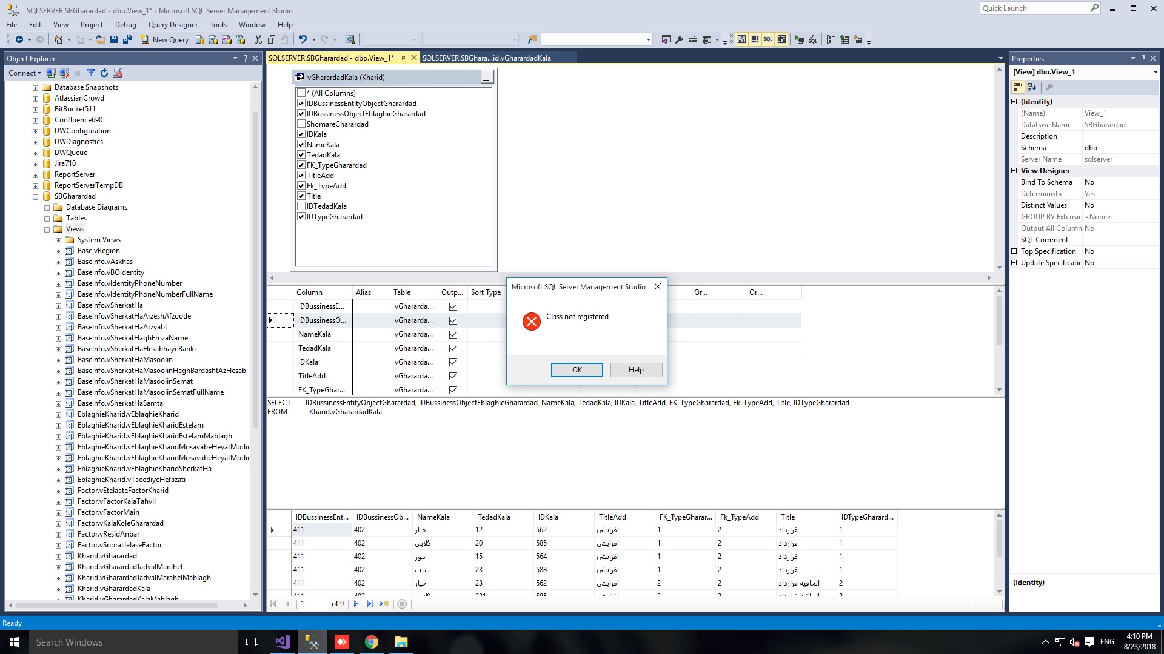
Task: Expand Top Specification property group
Action: coord(1014,251)
